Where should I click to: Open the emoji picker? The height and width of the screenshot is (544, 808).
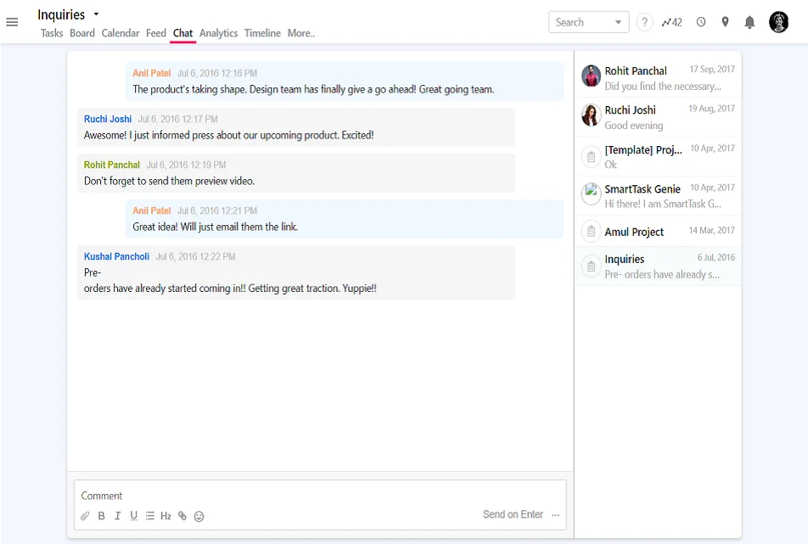pos(199,516)
